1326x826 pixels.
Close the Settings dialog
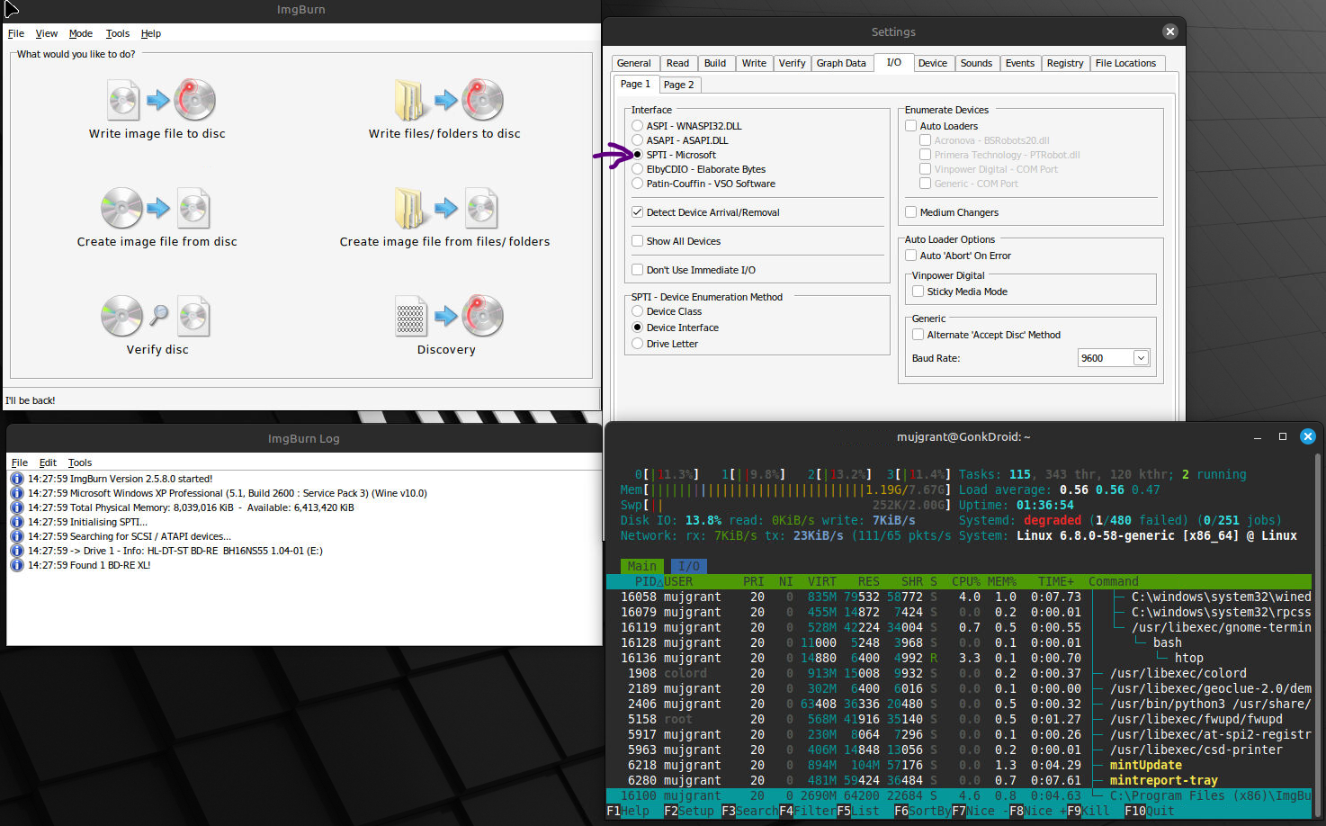pos(1169,31)
